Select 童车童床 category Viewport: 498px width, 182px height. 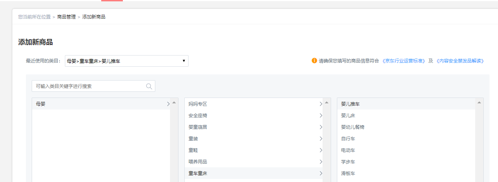254,173
